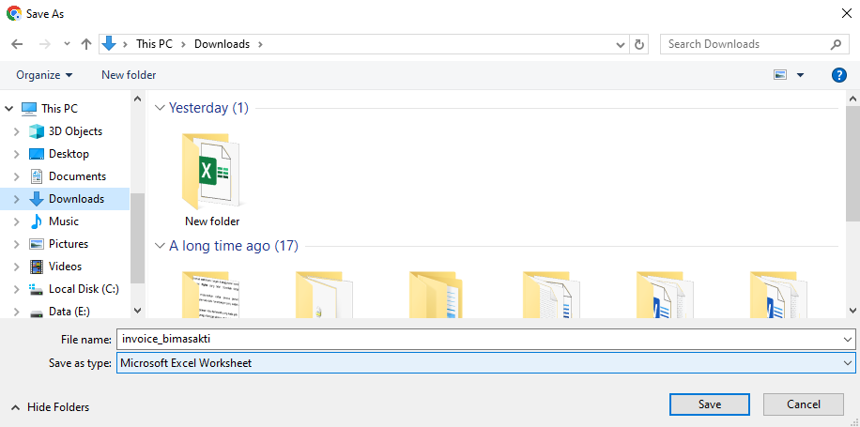Screen dimensions: 860x427
Task: Expand the Documents tree node arrow
Action: tap(16, 176)
